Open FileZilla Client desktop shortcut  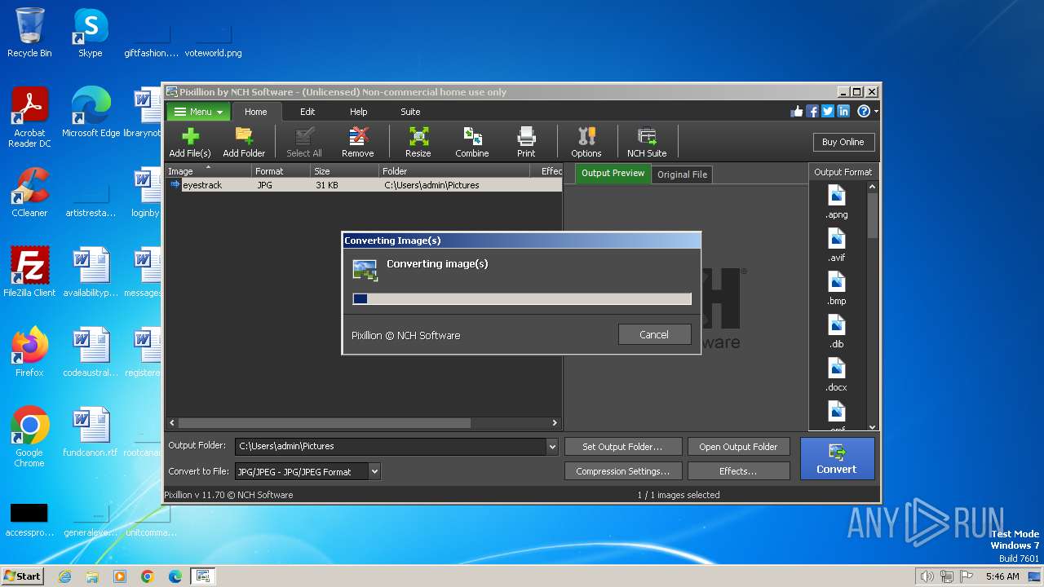[x=29, y=273]
